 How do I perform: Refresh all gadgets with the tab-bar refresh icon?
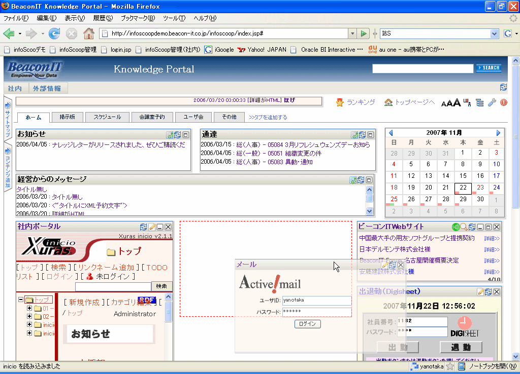(x=503, y=87)
